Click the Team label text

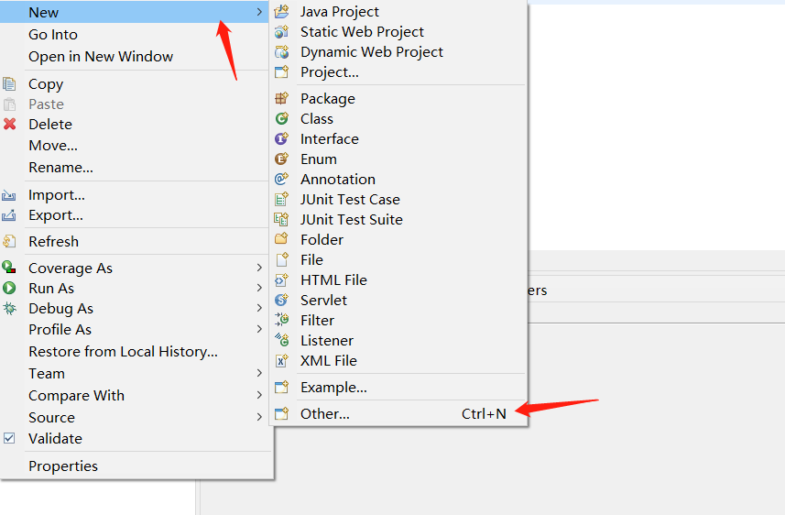(47, 374)
